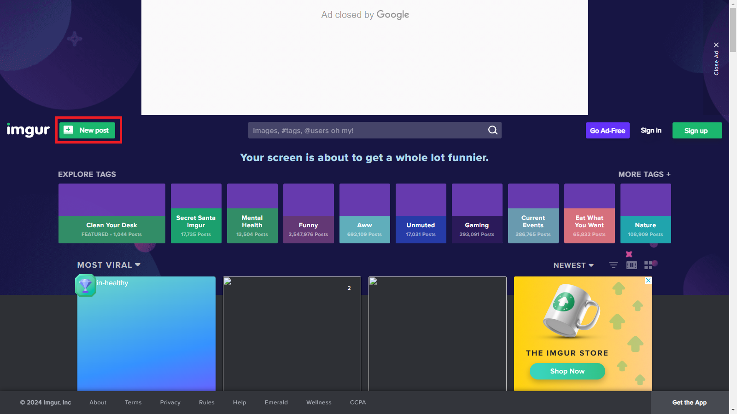
Task: Create a New post
Action: pos(88,130)
